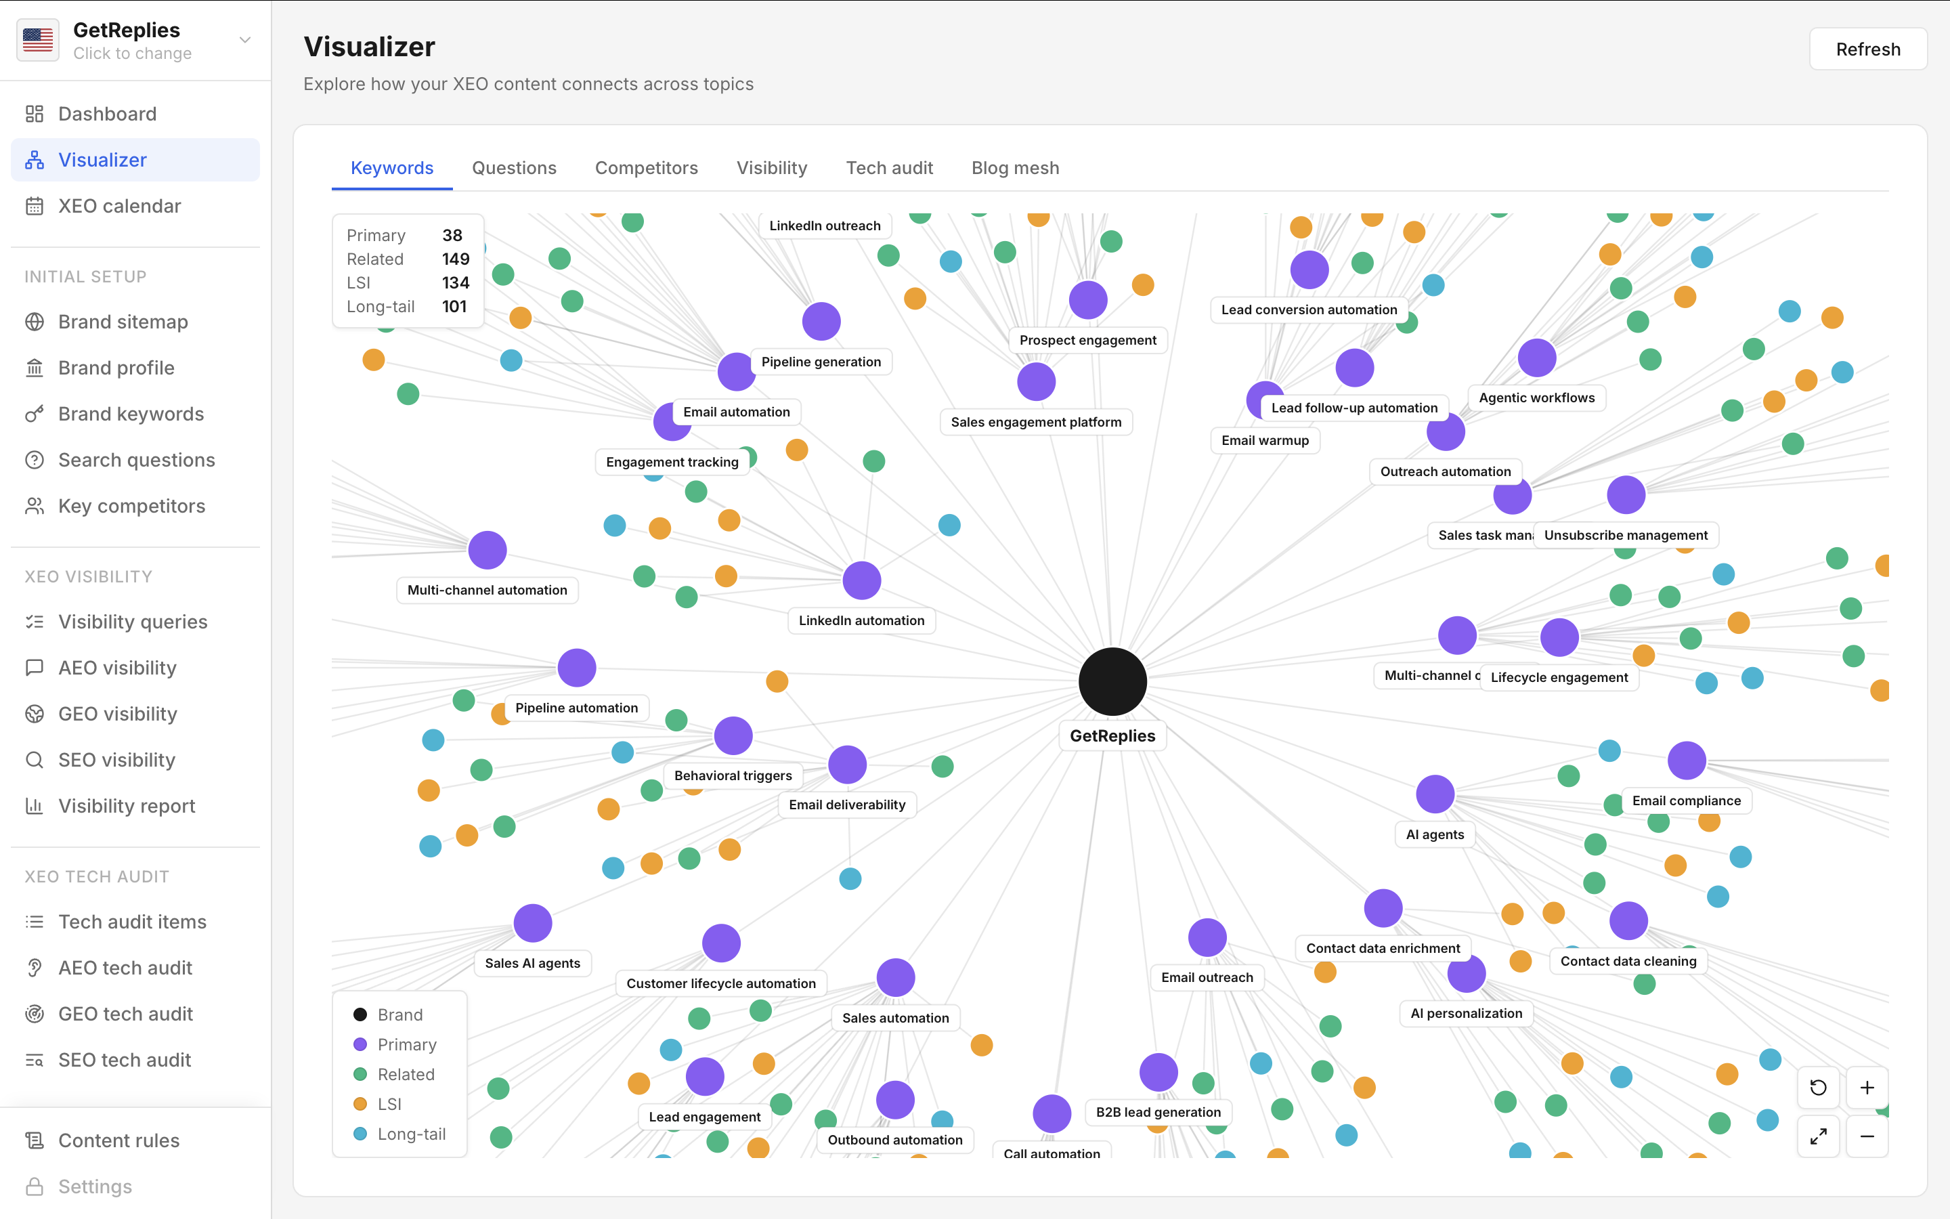Click the Refresh button
The image size is (1950, 1219).
pos(1867,49)
